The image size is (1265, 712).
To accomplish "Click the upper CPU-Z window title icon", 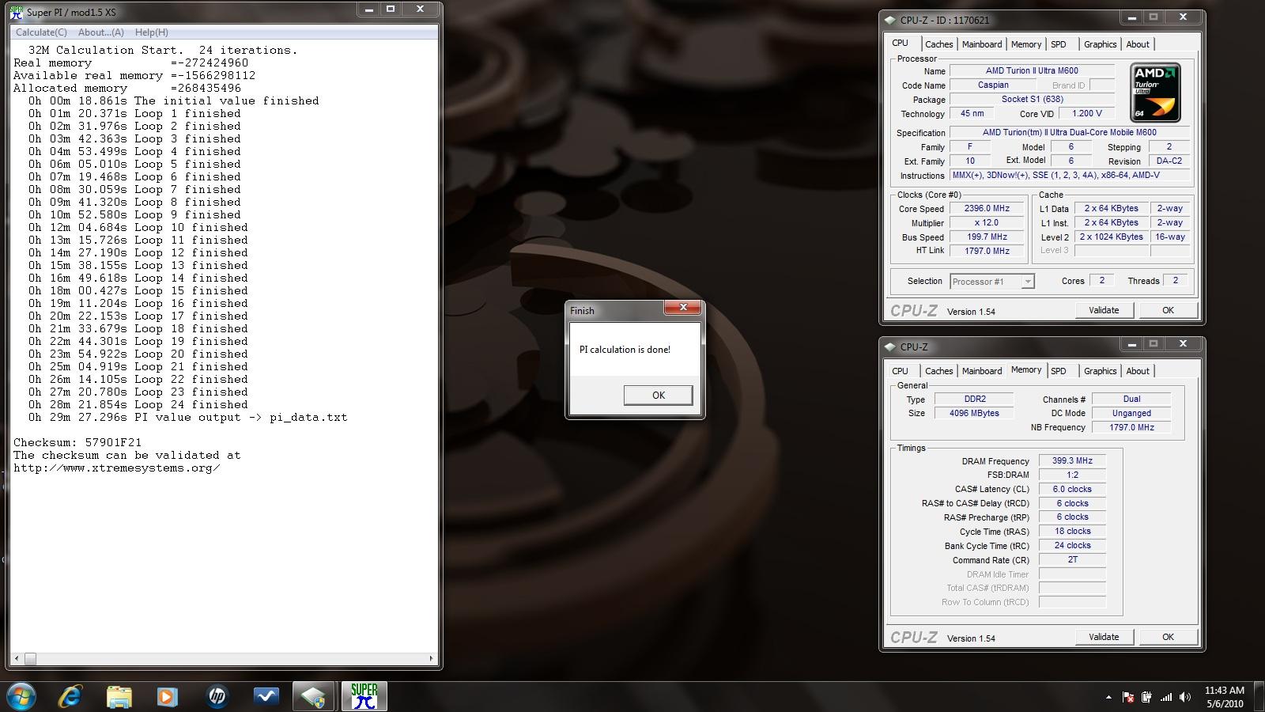I will (x=890, y=20).
